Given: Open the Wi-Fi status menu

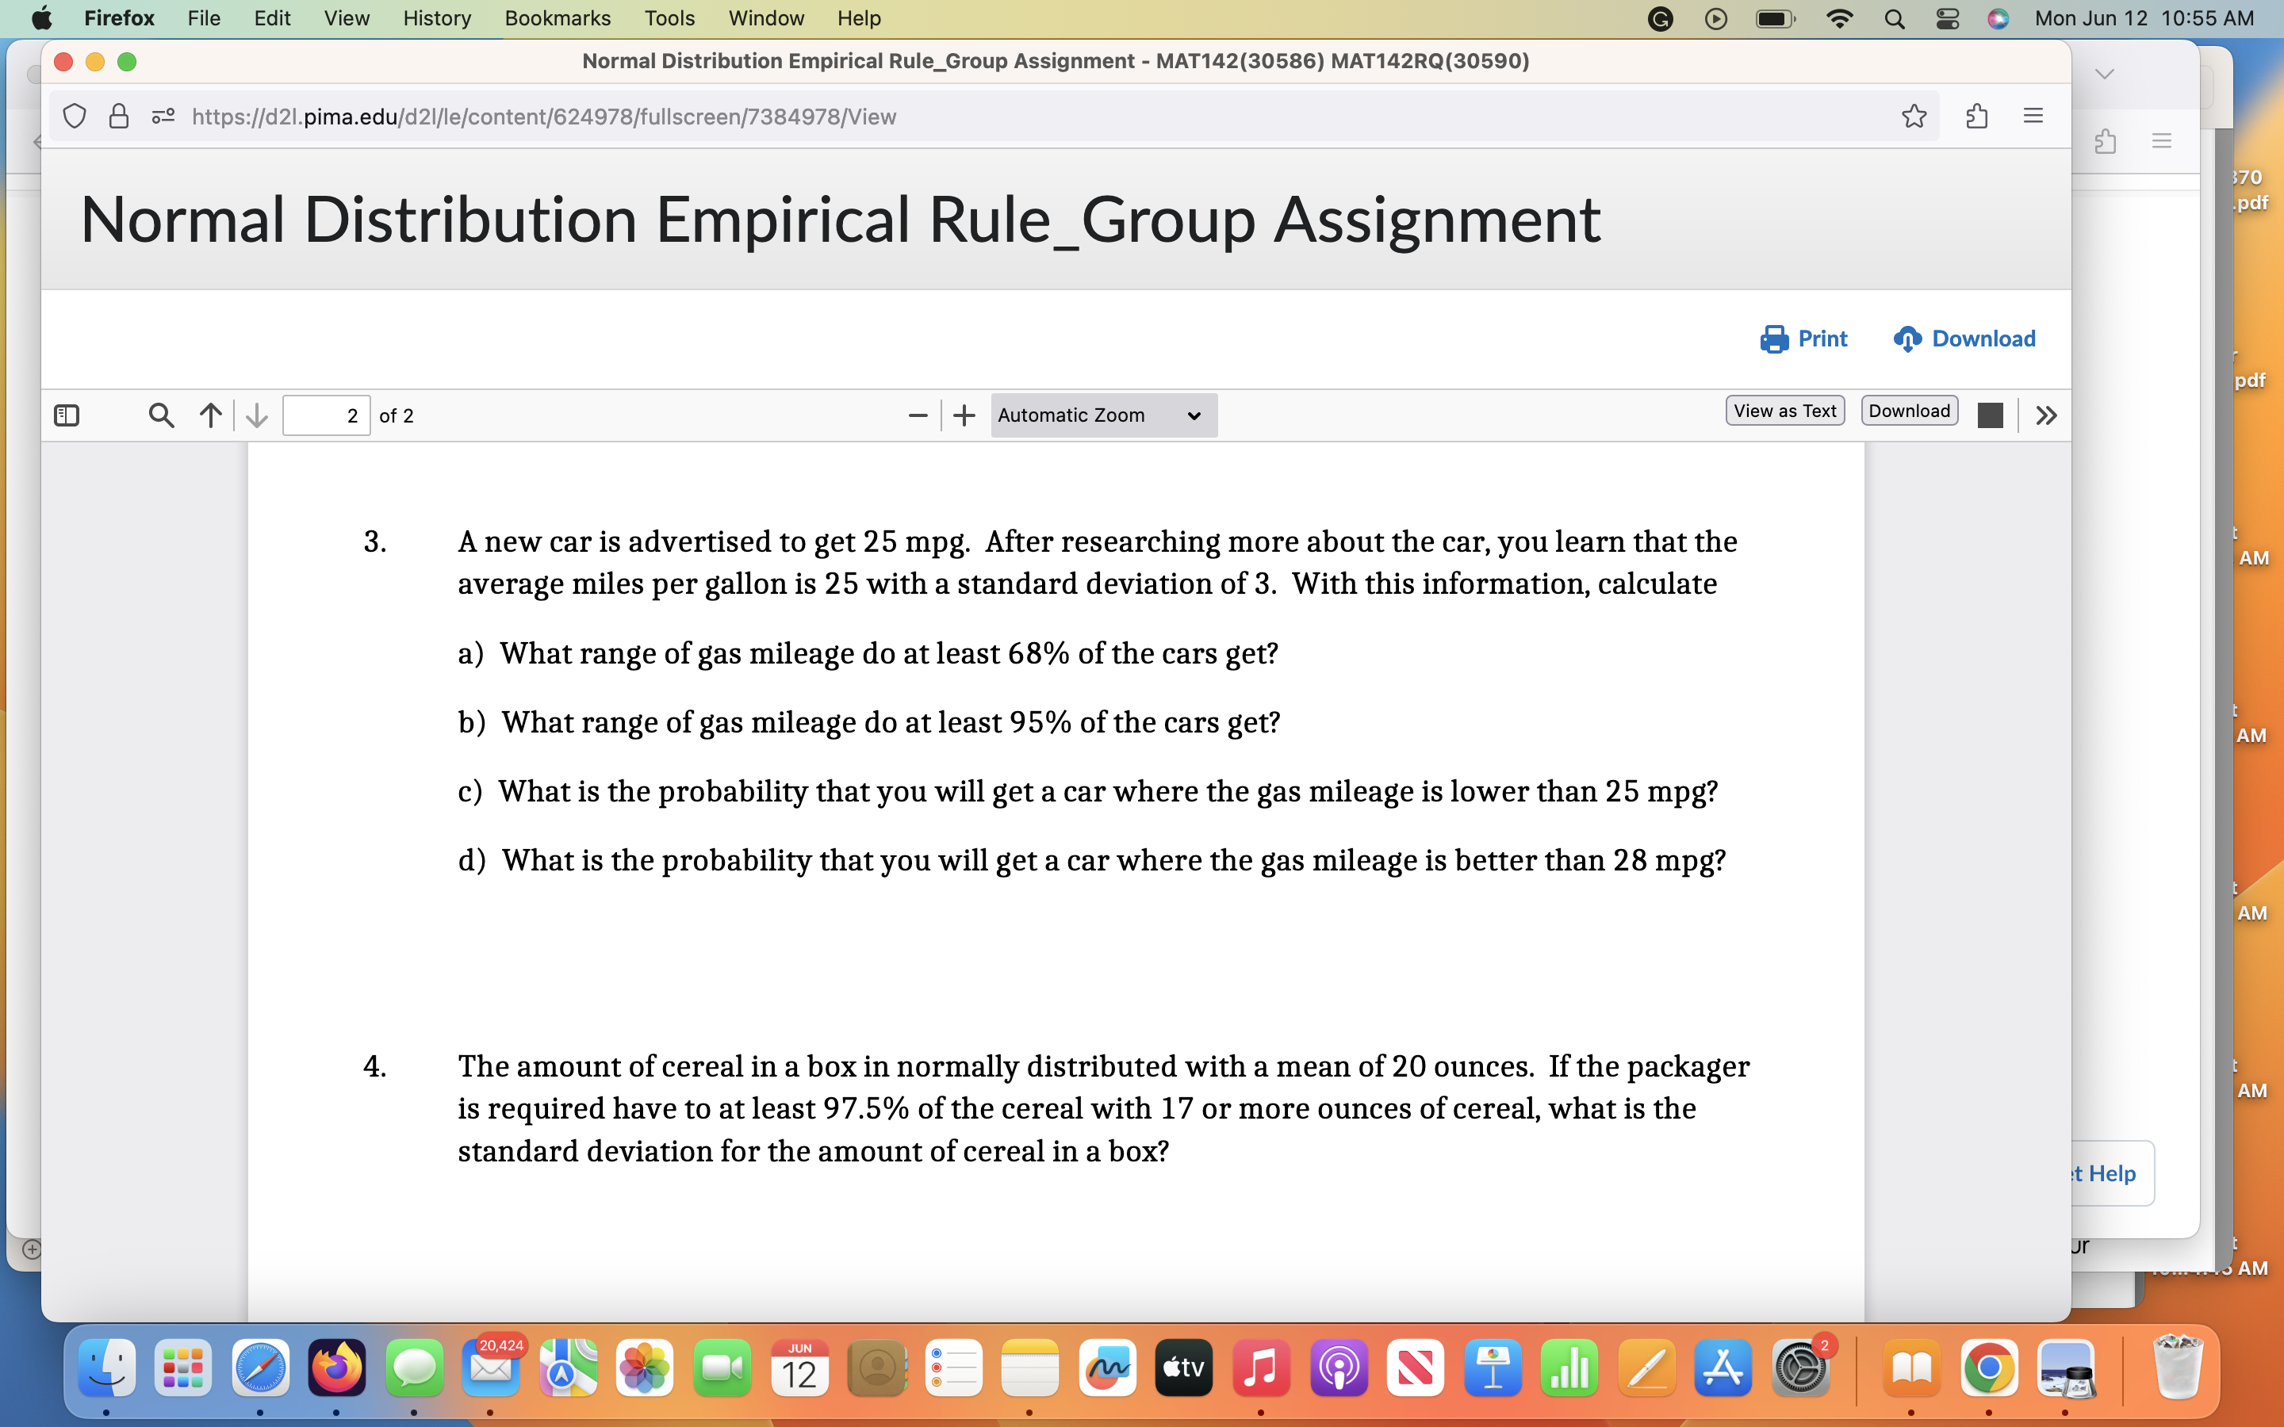Looking at the screenshot, I should point(1838,18).
